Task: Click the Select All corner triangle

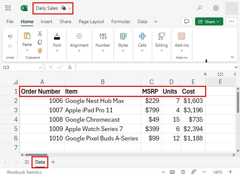Action: tap(16, 82)
